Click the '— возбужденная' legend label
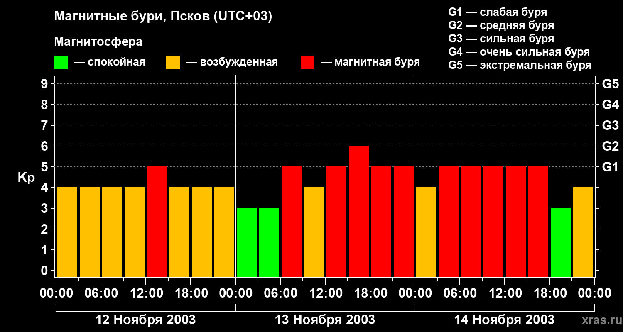This screenshot has width=623, height=332. pyautogui.click(x=232, y=63)
